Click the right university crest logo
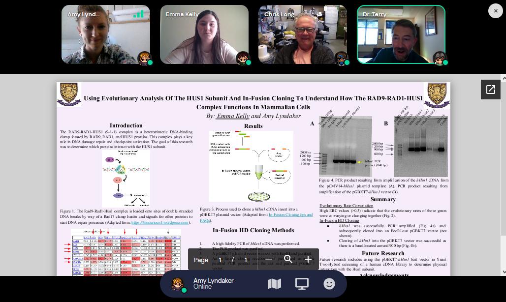The width and height of the screenshot is (506, 302). point(437,95)
